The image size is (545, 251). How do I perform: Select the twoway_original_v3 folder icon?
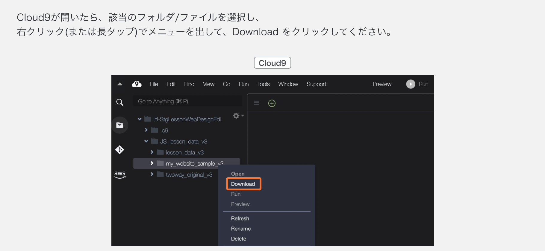[x=161, y=174]
